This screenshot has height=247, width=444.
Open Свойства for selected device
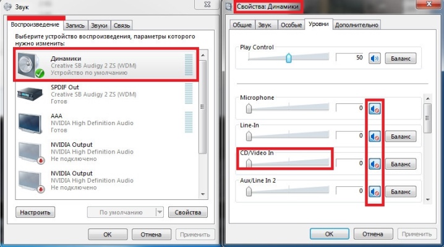click(188, 212)
